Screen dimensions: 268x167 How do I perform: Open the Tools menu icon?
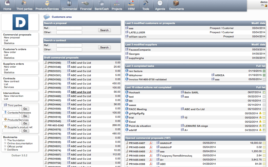tap(146, 3)
